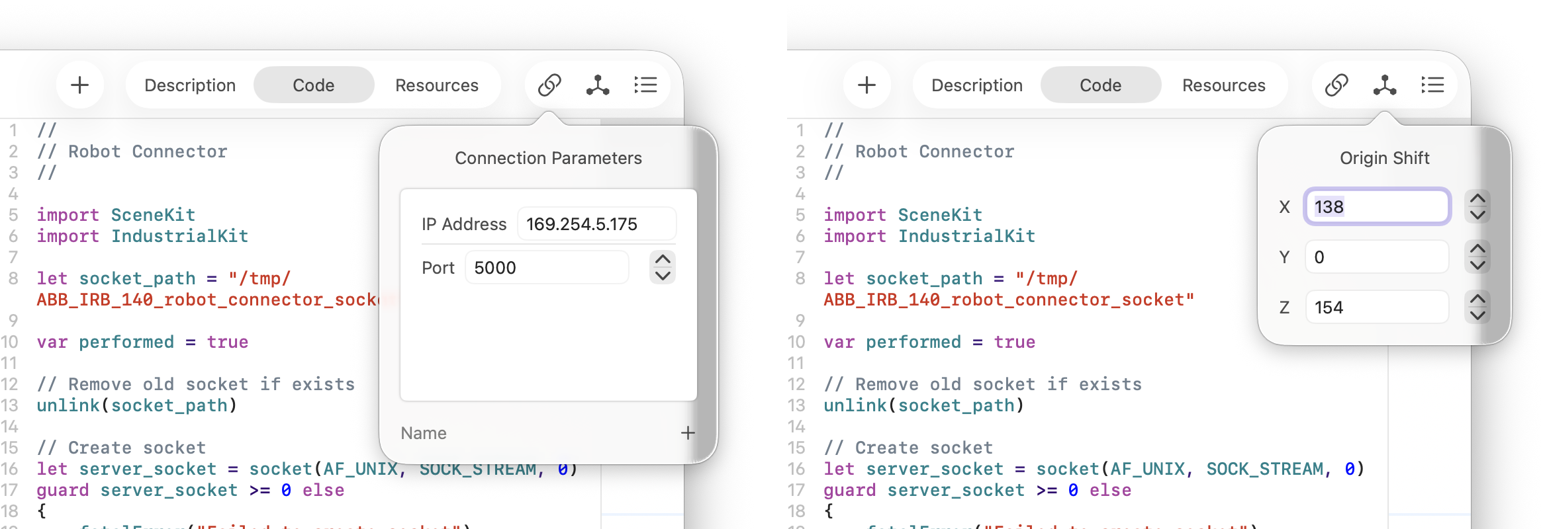Click 'import IndustrialKit' line in right window code
Screen dimensions: 1545x529
929,236
